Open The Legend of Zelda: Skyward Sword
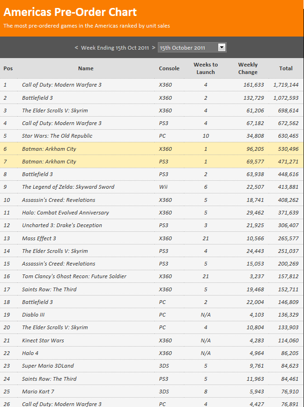 [x=68, y=187]
